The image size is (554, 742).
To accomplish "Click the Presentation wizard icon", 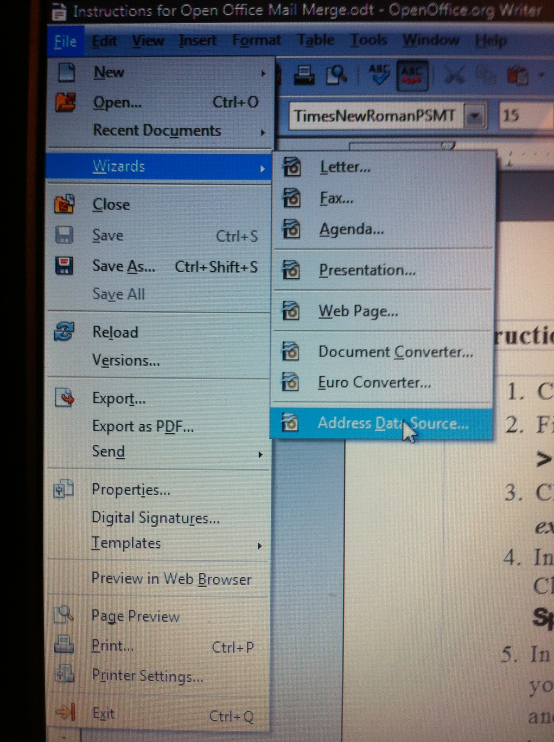I will pos(291,270).
